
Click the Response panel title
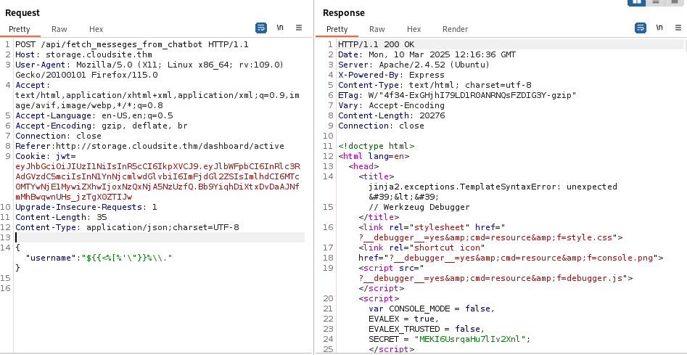344,13
